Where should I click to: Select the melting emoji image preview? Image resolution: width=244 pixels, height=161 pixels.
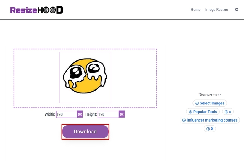(85, 77)
